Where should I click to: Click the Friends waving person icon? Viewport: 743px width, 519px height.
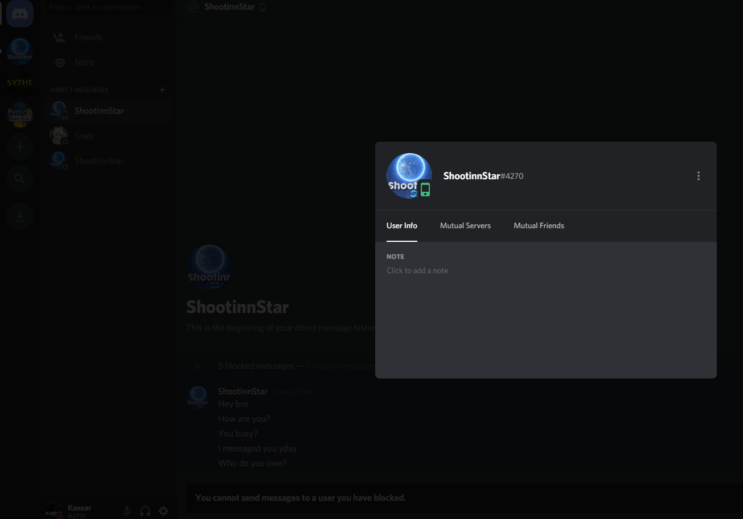59,38
